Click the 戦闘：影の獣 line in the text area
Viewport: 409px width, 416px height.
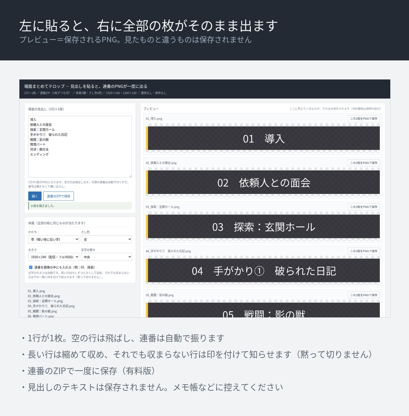coord(39,140)
